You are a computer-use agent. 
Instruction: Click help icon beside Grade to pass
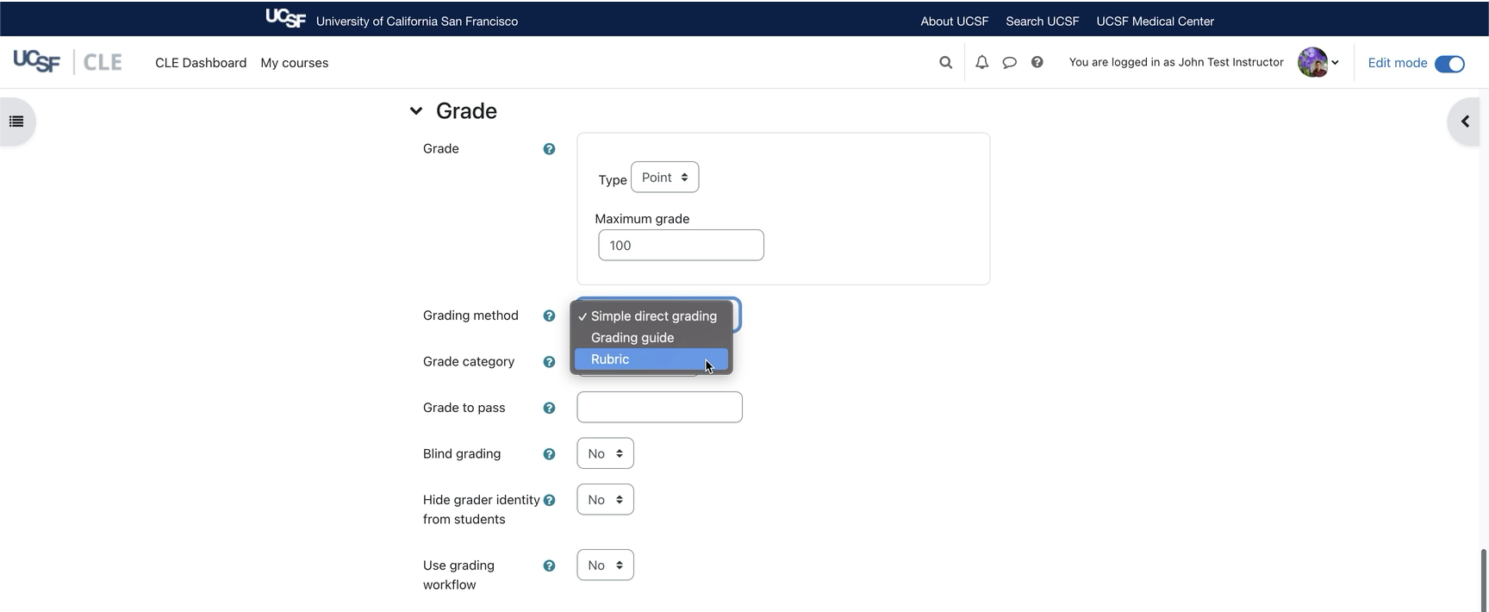[x=549, y=408]
